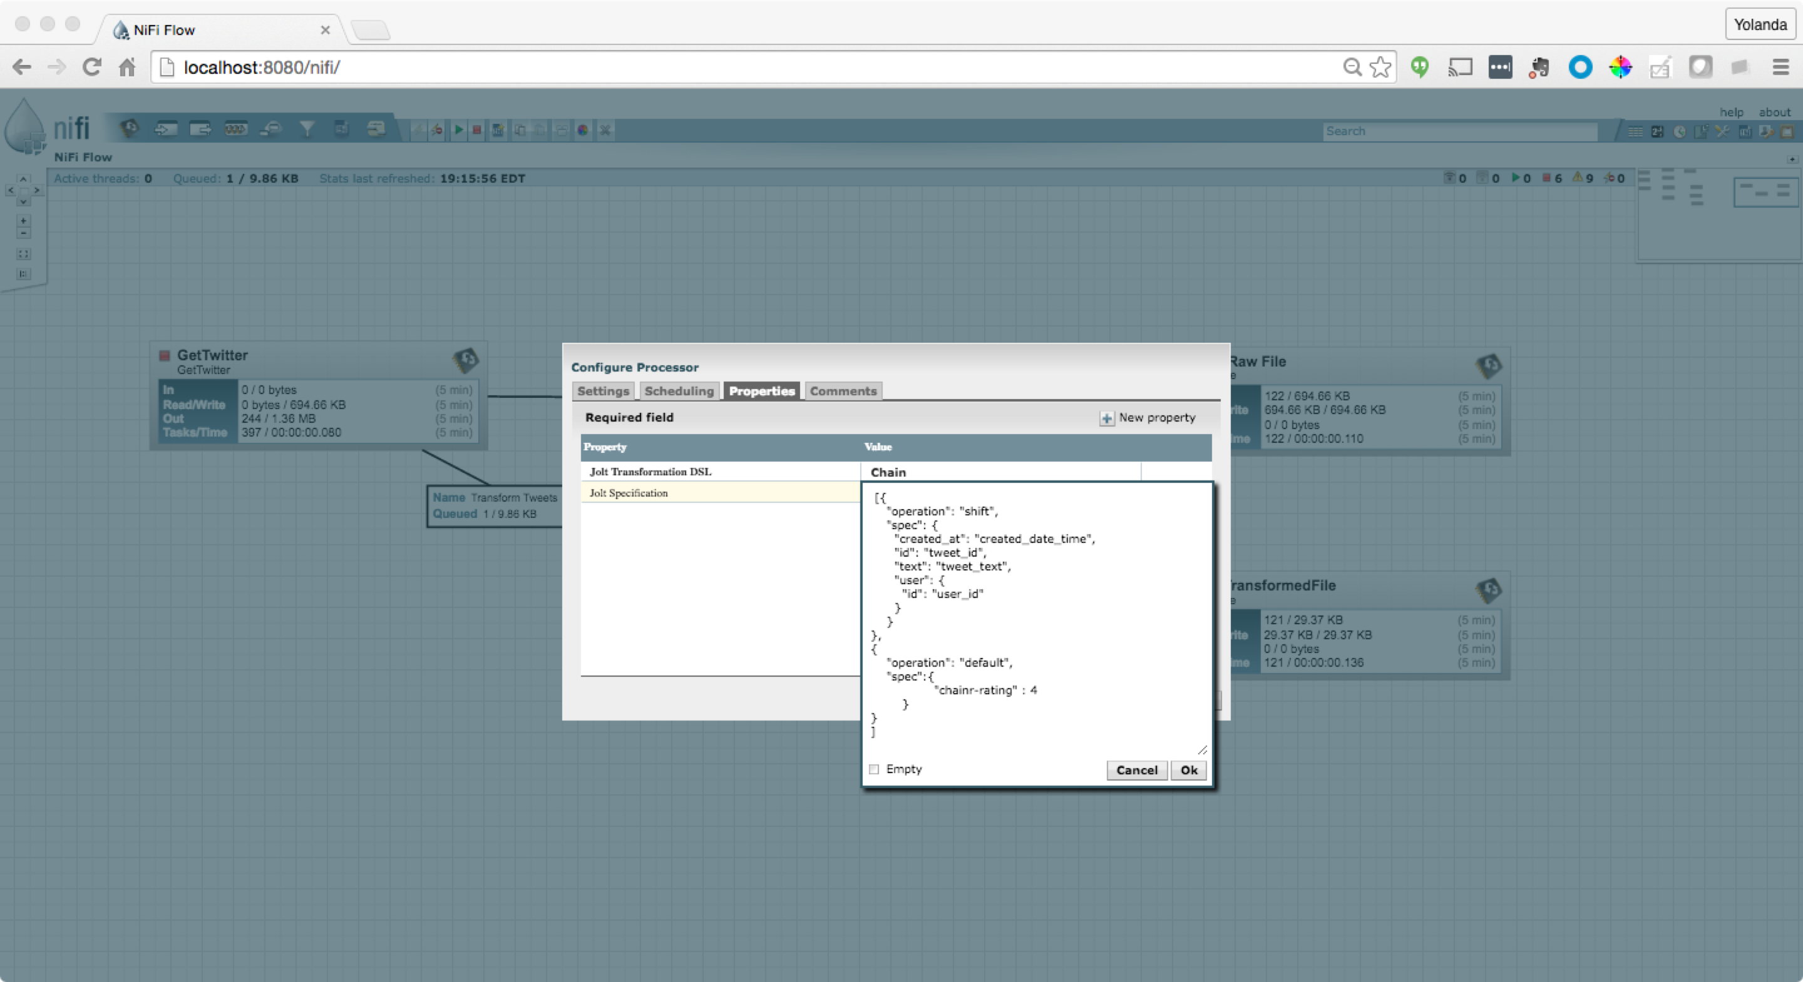Open the Comments tab

(843, 391)
